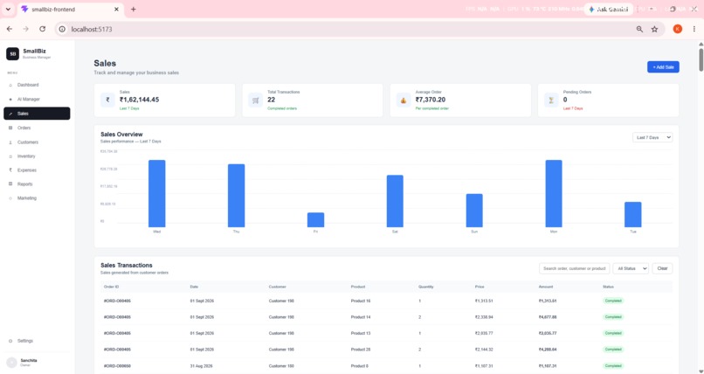Close the smallbiz-frontend tab
This screenshot has height=374, width=704.
[116, 10]
